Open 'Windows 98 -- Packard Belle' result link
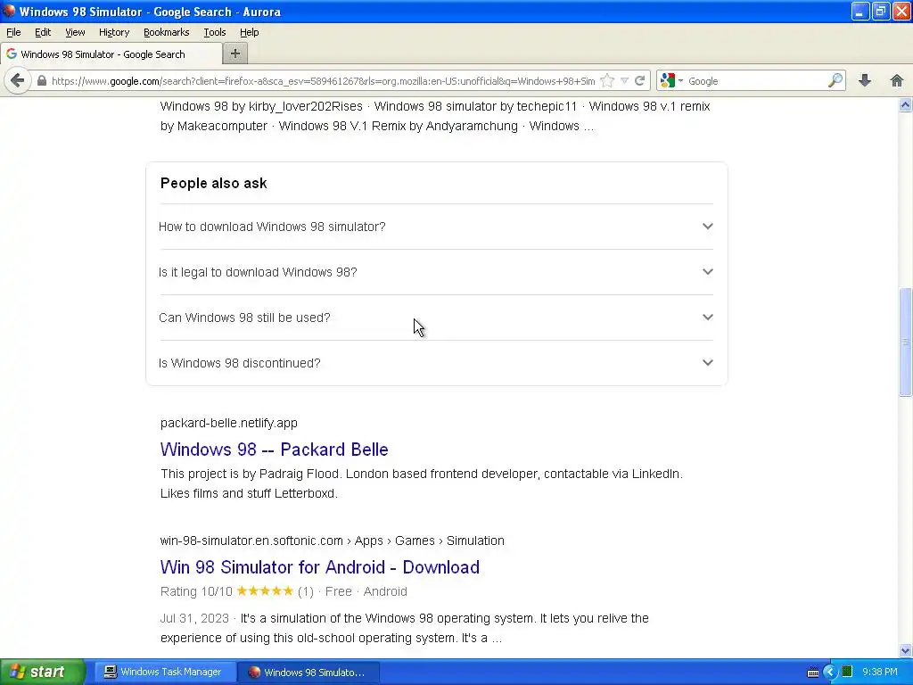 click(x=275, y=450)
